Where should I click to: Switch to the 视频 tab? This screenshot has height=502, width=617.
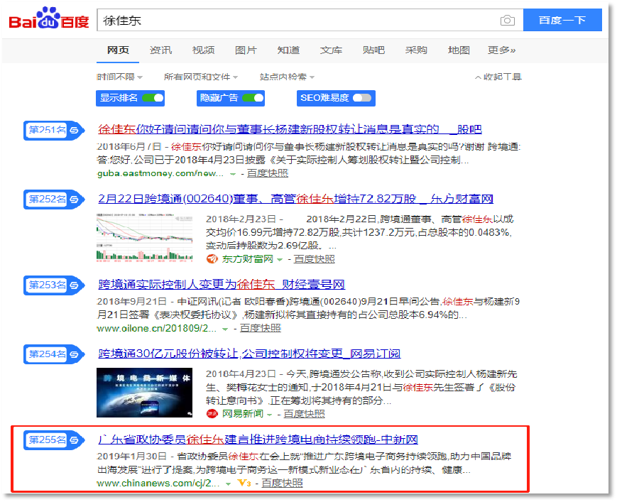(x=204, y=50)
